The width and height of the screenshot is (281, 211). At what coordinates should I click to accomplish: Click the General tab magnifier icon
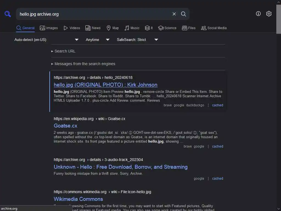19,28
